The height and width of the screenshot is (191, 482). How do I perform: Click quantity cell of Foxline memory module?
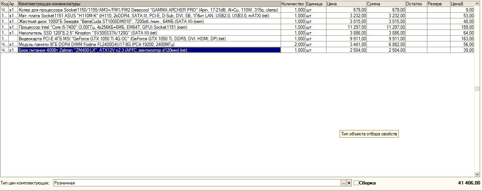pos(293,44)
